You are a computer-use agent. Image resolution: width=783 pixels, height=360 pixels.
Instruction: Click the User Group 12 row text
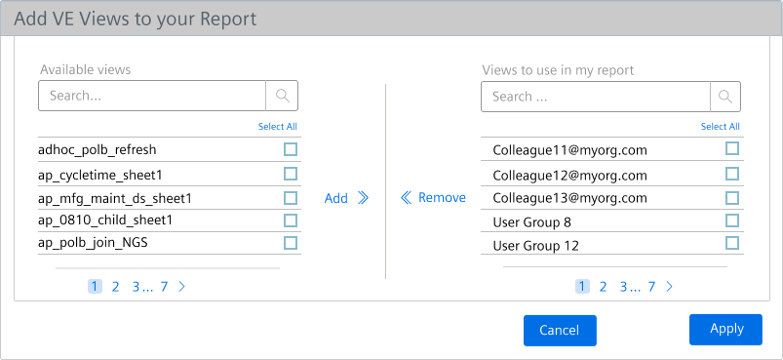pos(536,246)
